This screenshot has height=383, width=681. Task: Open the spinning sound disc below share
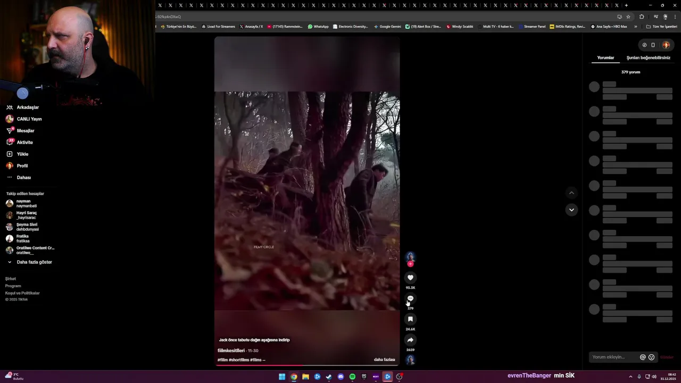coord(410,360)
